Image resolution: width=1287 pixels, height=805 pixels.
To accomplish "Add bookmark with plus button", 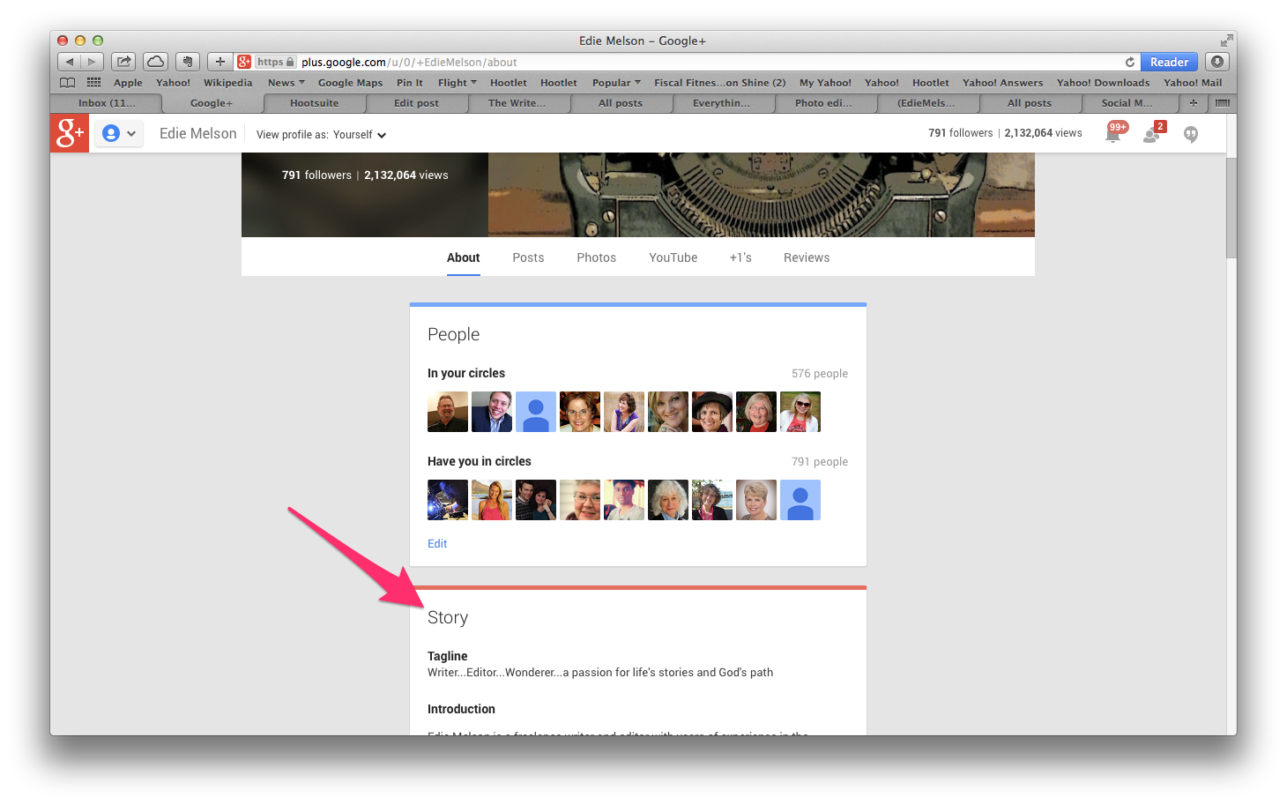I will (219, 62).
